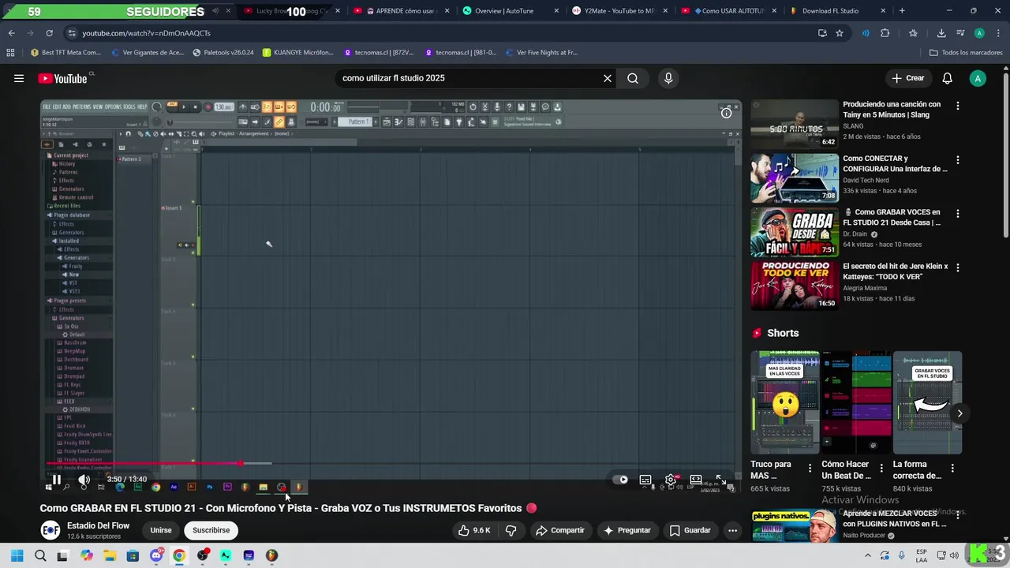Open the Apps grid in bookmarks bar
This screenshot has height=568, width=1010.
click(x=10, y=53)
